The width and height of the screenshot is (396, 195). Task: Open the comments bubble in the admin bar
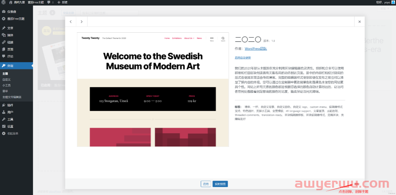click(x=50, y=2)
